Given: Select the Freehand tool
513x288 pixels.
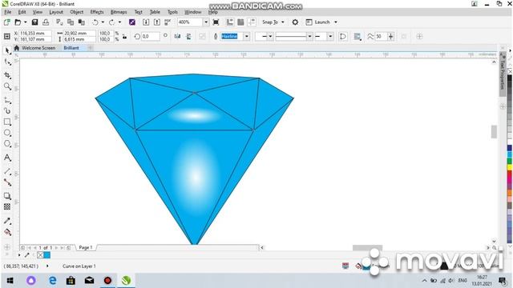Looking at the screenshot, I should 7,101.
